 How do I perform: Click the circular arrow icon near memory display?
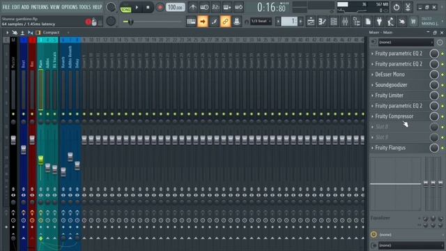coord(397,8)
